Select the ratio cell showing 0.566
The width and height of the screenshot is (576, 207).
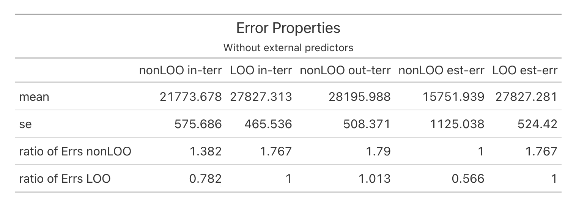(470, 178)
